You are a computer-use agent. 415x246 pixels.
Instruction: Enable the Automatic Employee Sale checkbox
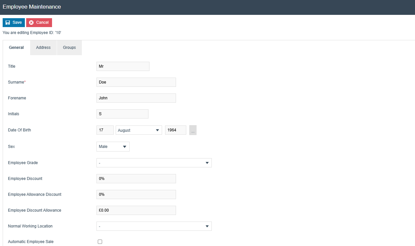click(x=100, y=242)
